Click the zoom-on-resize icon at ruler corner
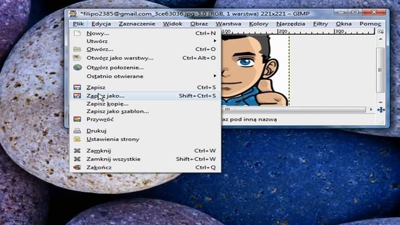400x225 pixels. click(x=381, y=32)
